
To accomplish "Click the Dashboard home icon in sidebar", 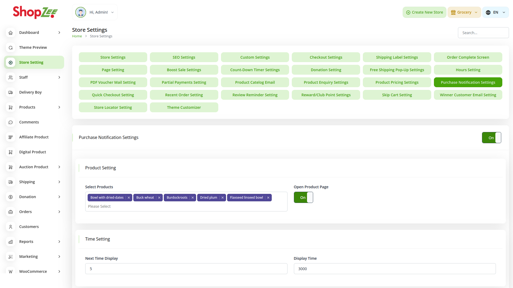I will 11,33.
